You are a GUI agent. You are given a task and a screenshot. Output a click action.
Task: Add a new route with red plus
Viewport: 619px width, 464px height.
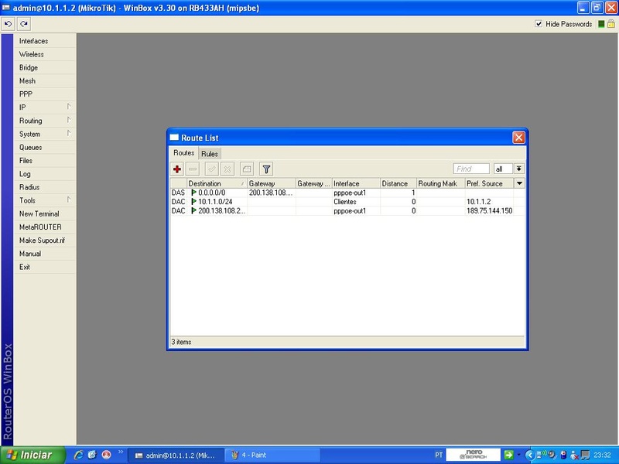point(177,169)
